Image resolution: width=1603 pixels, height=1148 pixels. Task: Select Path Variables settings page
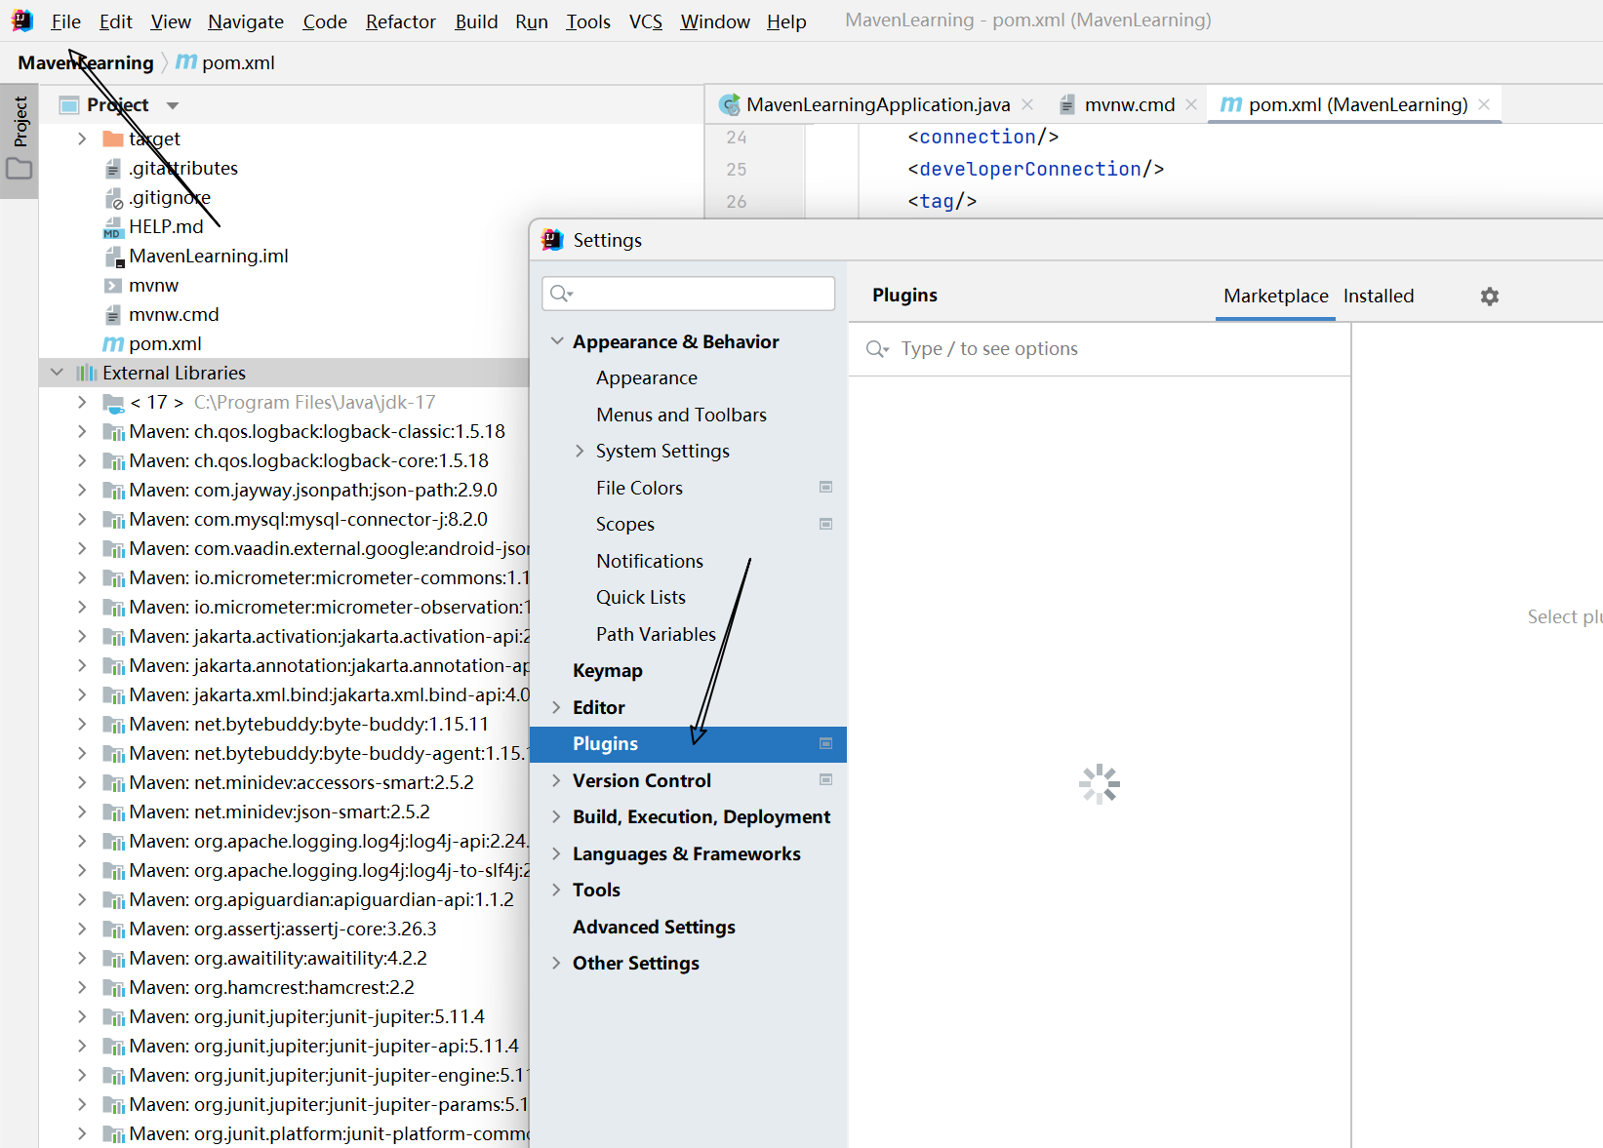pyautogui.click(x=656, y=634)
